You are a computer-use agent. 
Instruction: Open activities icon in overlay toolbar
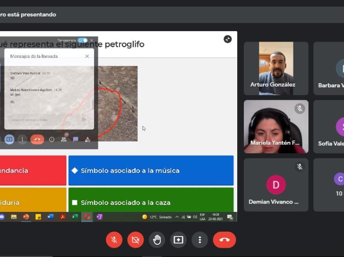[87, 139]
